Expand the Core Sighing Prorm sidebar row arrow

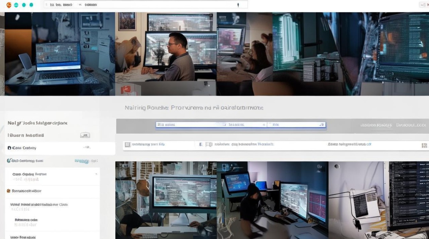pyautogui.click(x=96, y=174)
